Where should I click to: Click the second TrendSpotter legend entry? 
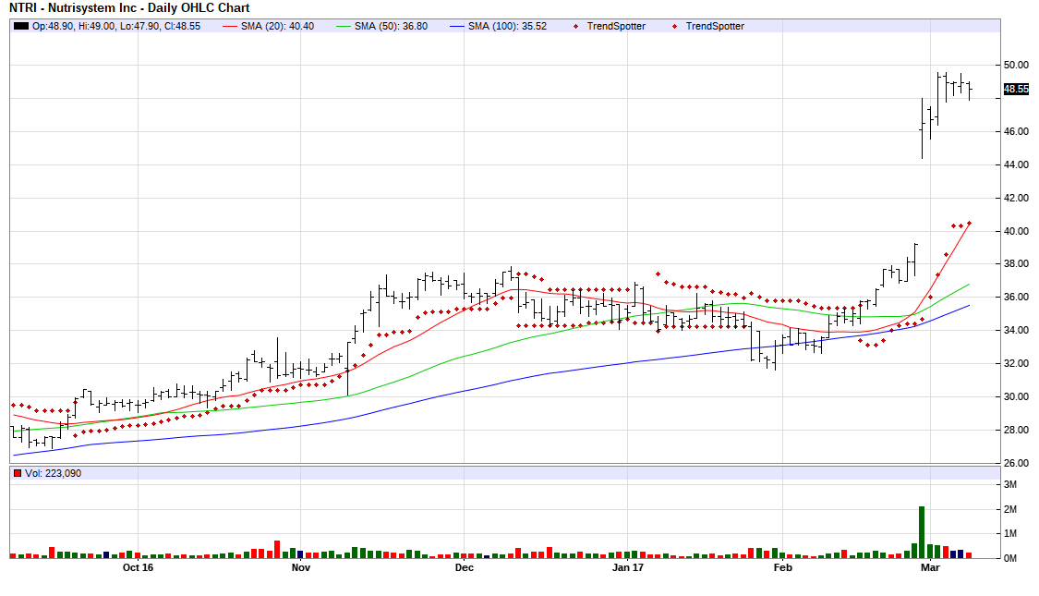(715, 27)
